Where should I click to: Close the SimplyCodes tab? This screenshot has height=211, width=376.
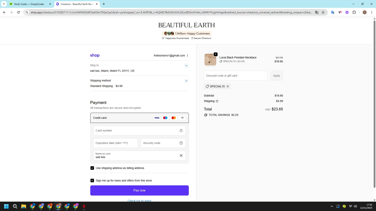tap(50, 4)
